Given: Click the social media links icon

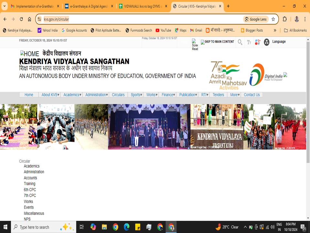Looking at the screenshot, I should click(257, 42).
